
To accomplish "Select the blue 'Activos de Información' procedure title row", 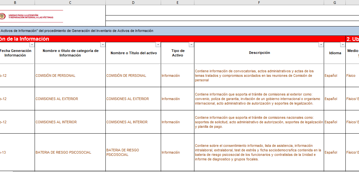I will pyautogui.click(x=180, y=31).
